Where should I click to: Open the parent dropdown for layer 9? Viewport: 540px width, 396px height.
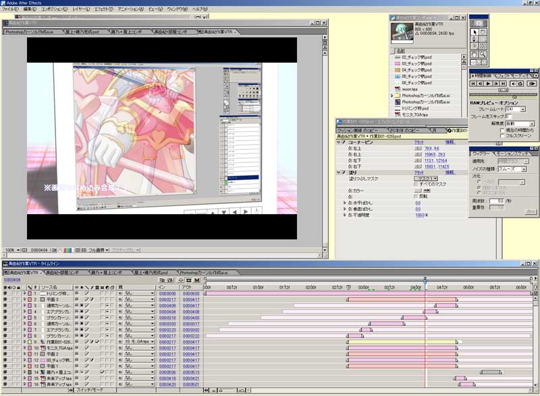pos(139,341)
